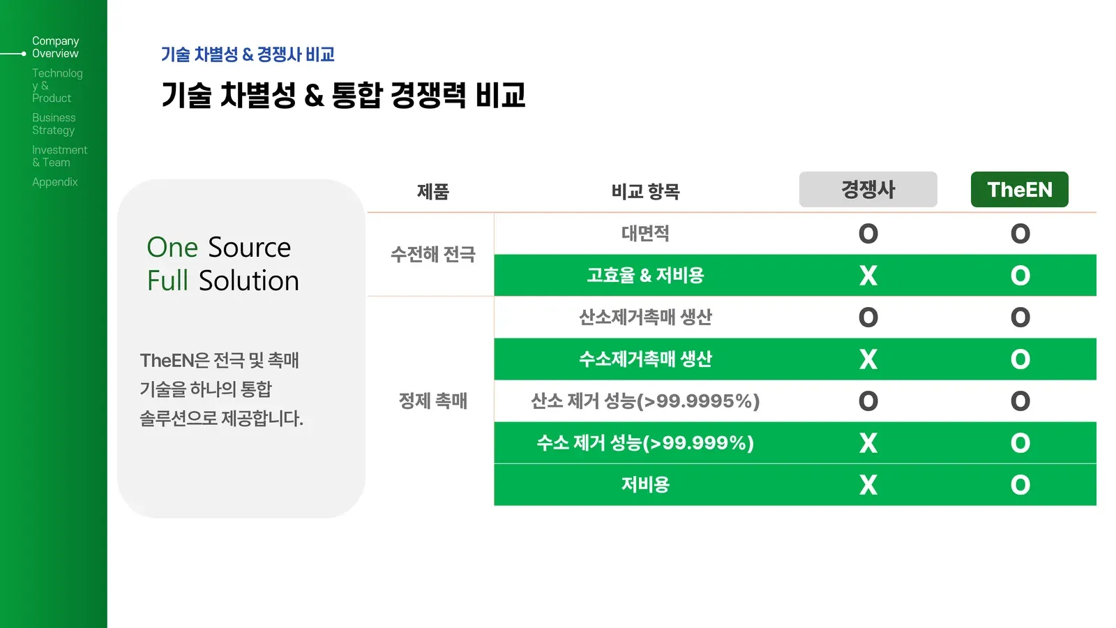Click the white dot marker beside Company Overview
Viewport: 1116px width, 628px height.
[24, 54]
